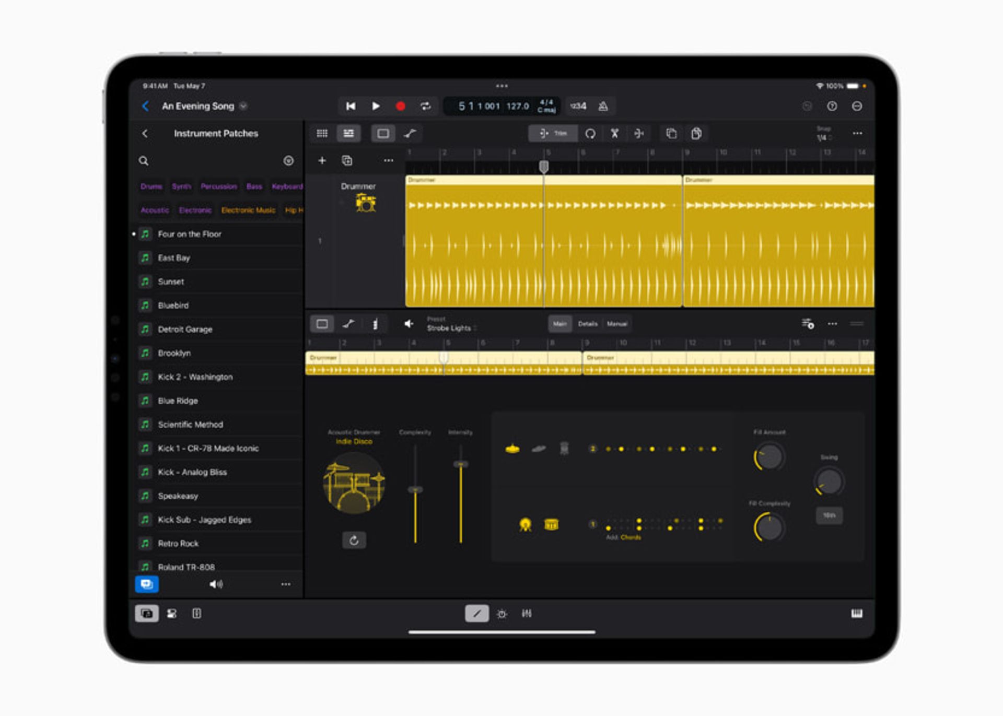Enable Cycle loop mode in the transport

click(426, 106)
